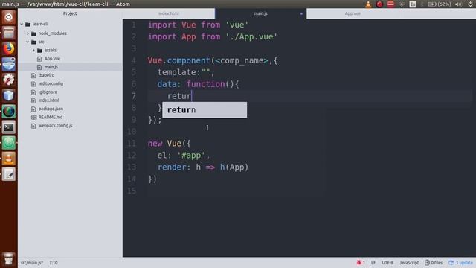Collapse the learn-cli root folder
The height and width of the screenshot is (268, 476).
coord(22,24)
